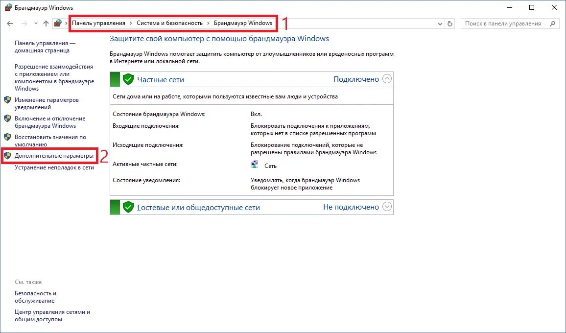Viewport: 566px width, 333px height.
Task: Open recent locations dropdown arrow
Action: [x=36, y=24]
